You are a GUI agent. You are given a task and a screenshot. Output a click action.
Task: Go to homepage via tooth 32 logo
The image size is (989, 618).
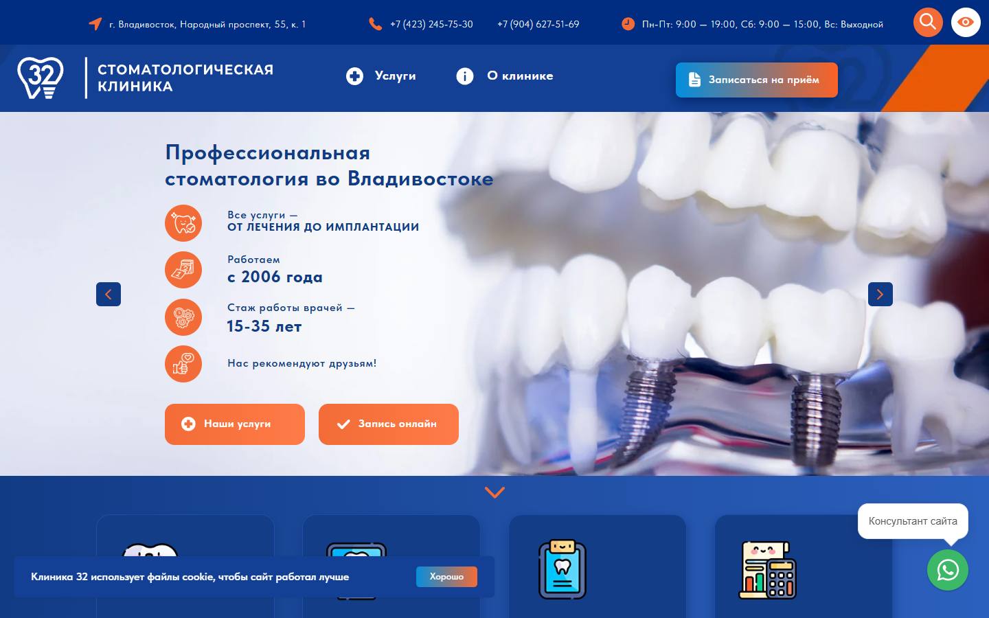tap(41, 78)
